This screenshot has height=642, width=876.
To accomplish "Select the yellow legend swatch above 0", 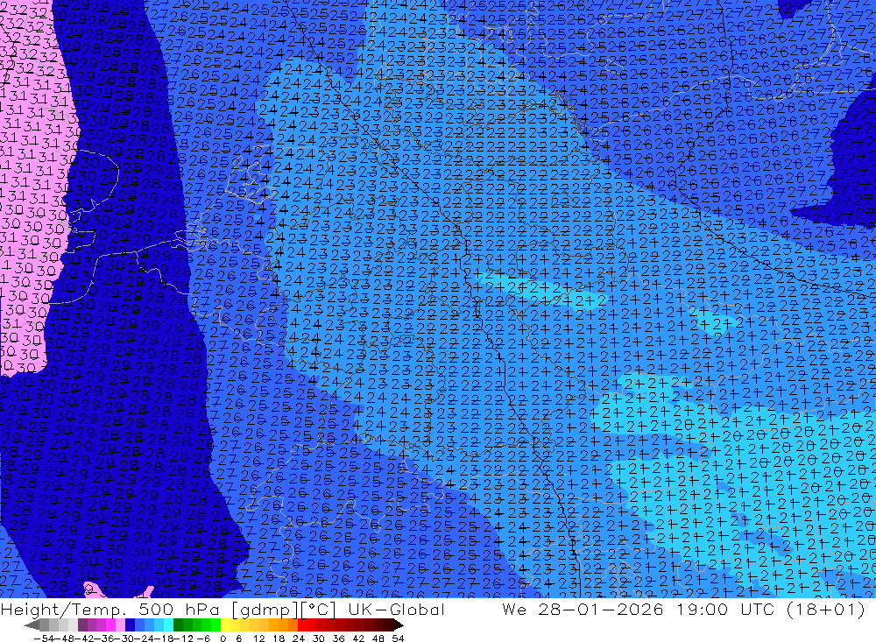I will click(226, 625).
